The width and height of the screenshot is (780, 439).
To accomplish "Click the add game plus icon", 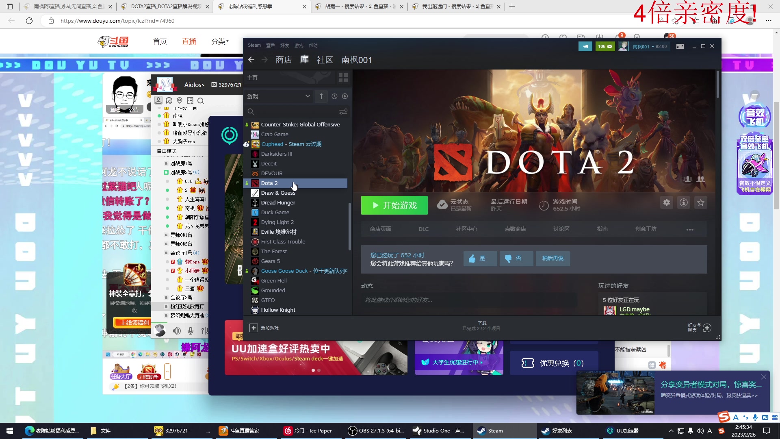I will coord(253,328).
